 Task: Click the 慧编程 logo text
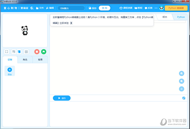point(24,8)
